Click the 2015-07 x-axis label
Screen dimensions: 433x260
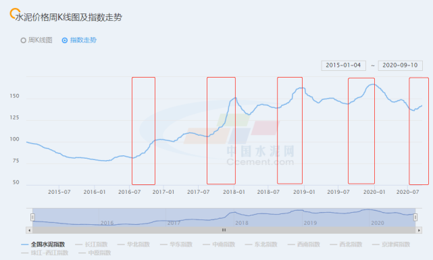[x=59, y=192]
